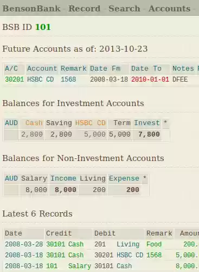Click the Remark header in Latest Records
The height and width of the screenshot is (272, 199).
click(x=159, y=233)
